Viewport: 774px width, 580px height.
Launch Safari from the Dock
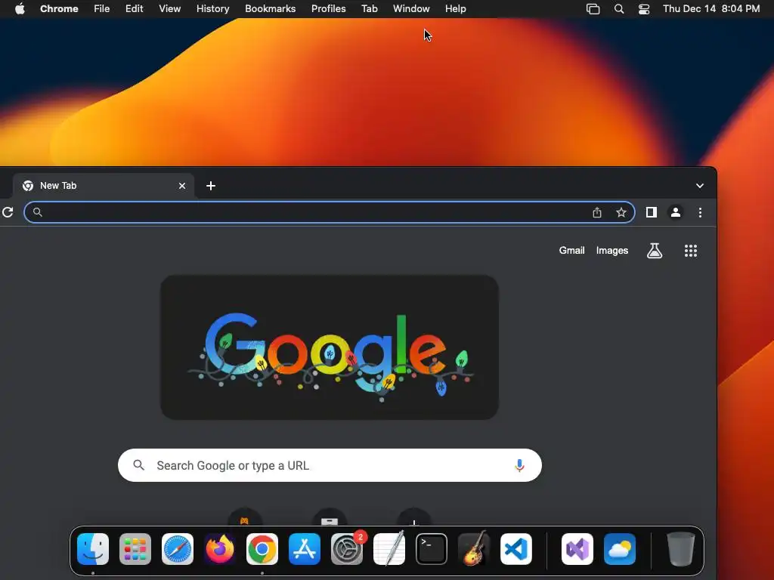(178, 549)
